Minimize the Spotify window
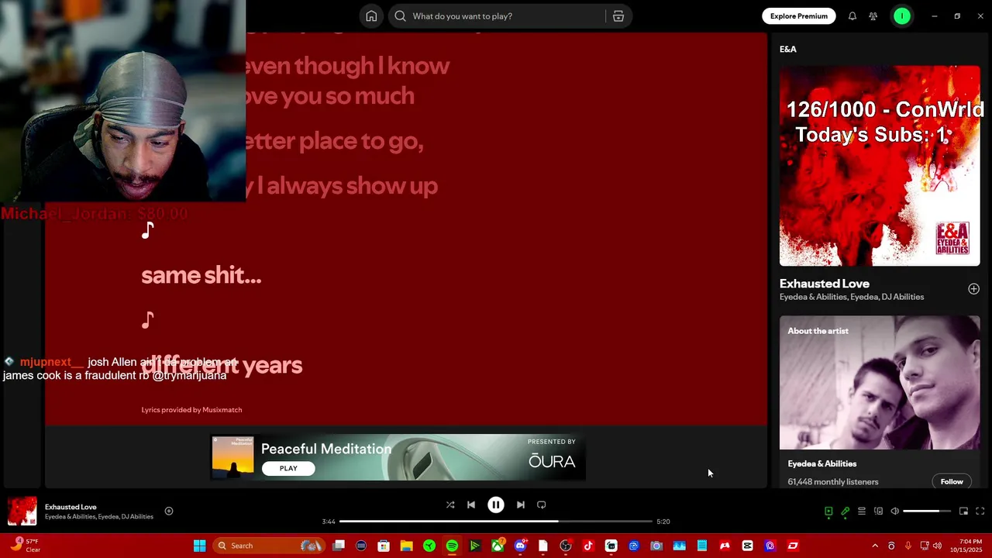This screenshot has height=558, width=992. [x=935, y=16]
